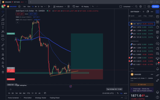Select the text annotation tool

pos(3,28)
